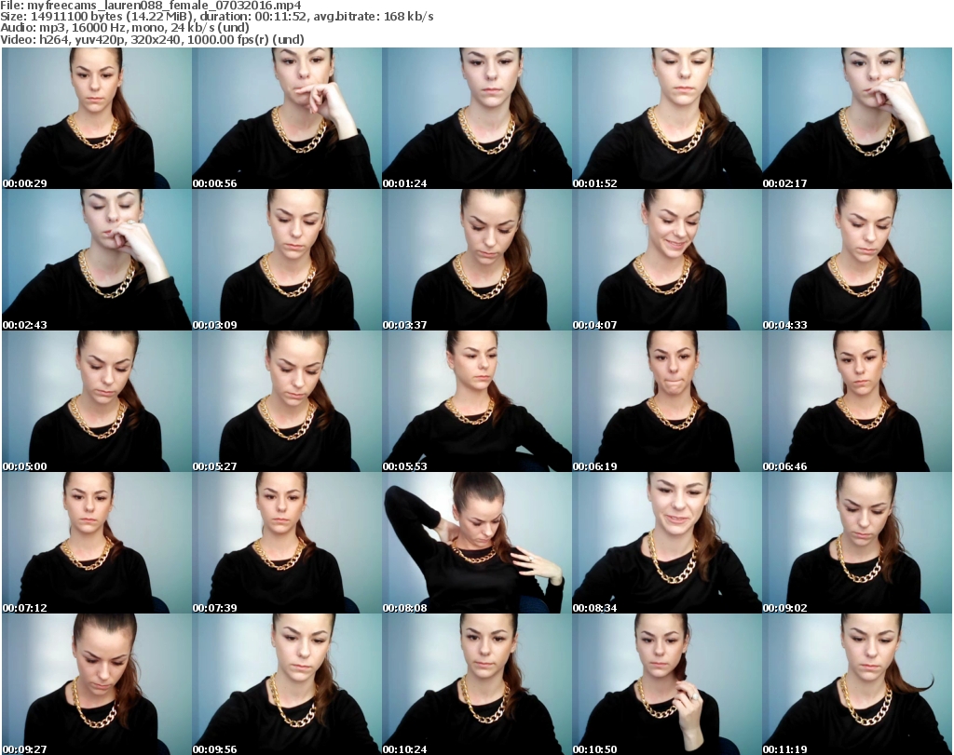The height and width of the screenshot is (755, 954).
Task: Select the thumbnail timestamped 00:06:19
Action: pyautogui.click(x=667, y=402)
